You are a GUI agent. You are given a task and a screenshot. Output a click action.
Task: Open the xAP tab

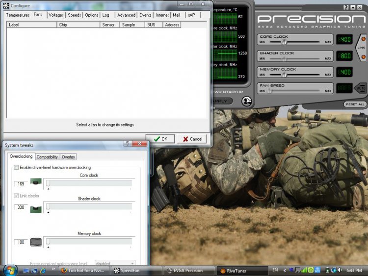point(191,15)
